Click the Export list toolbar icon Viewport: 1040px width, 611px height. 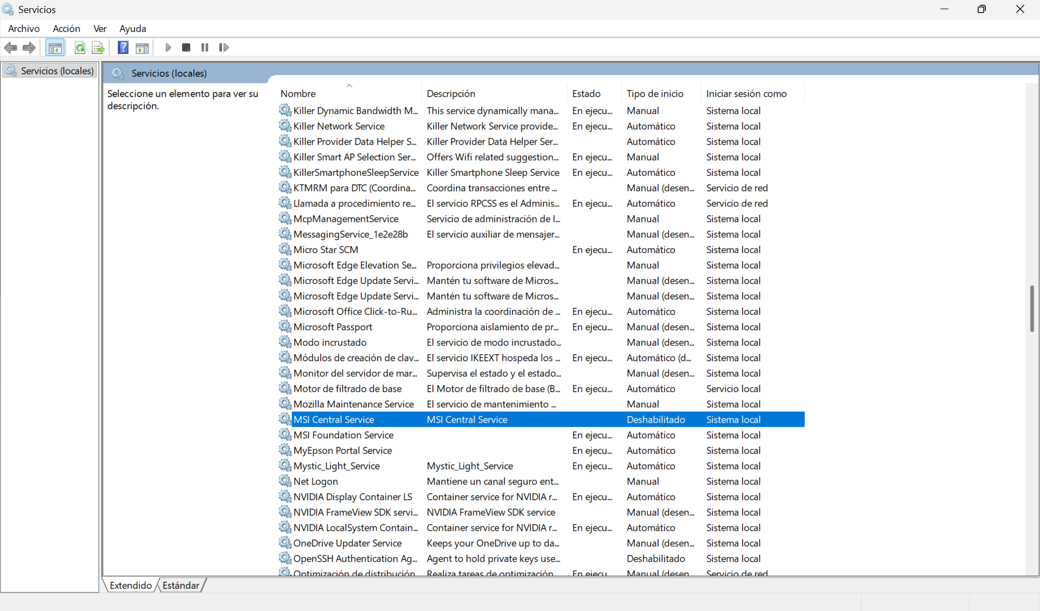tap(98, 48)
